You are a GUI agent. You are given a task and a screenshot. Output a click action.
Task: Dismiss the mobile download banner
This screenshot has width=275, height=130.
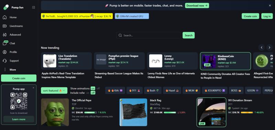[270, 5]
